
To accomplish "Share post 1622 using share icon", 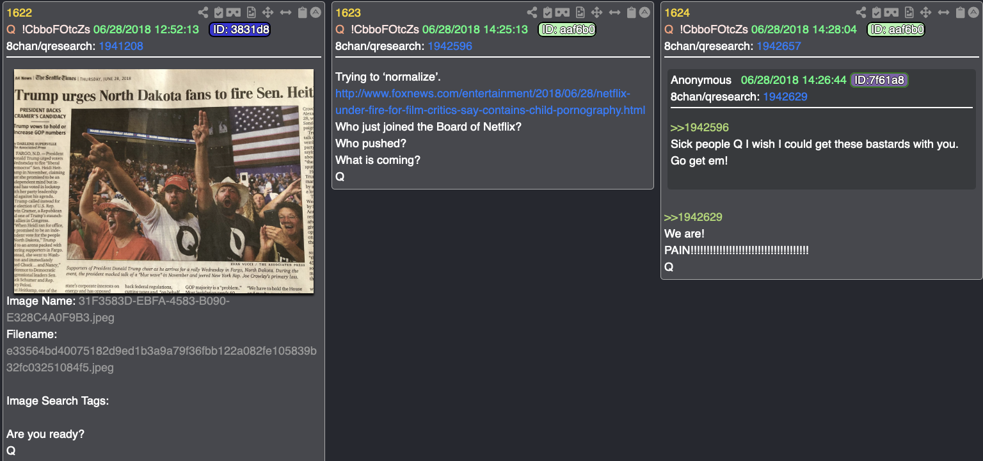I will 203,12.
